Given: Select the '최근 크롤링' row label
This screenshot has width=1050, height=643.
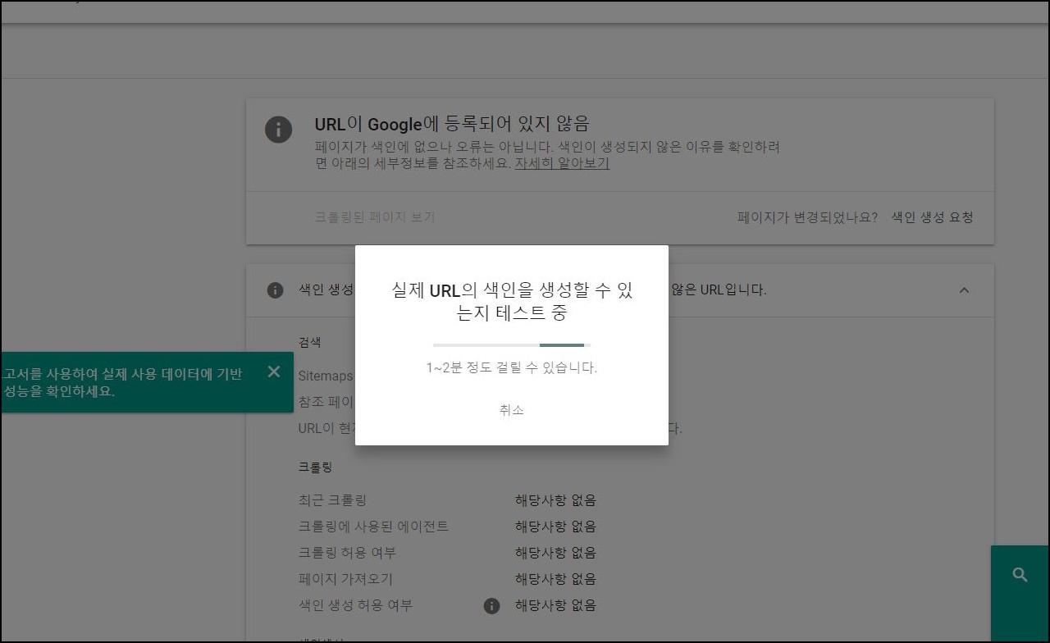Looking at the screenshot, I should tap(332, 500).
